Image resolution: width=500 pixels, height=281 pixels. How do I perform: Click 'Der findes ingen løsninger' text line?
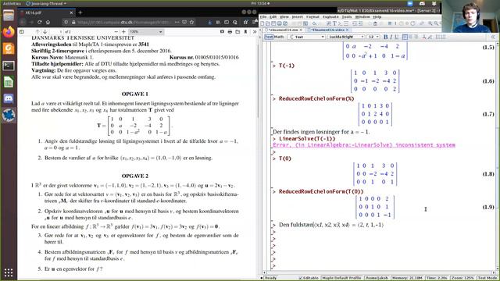[x=321, y=132]
